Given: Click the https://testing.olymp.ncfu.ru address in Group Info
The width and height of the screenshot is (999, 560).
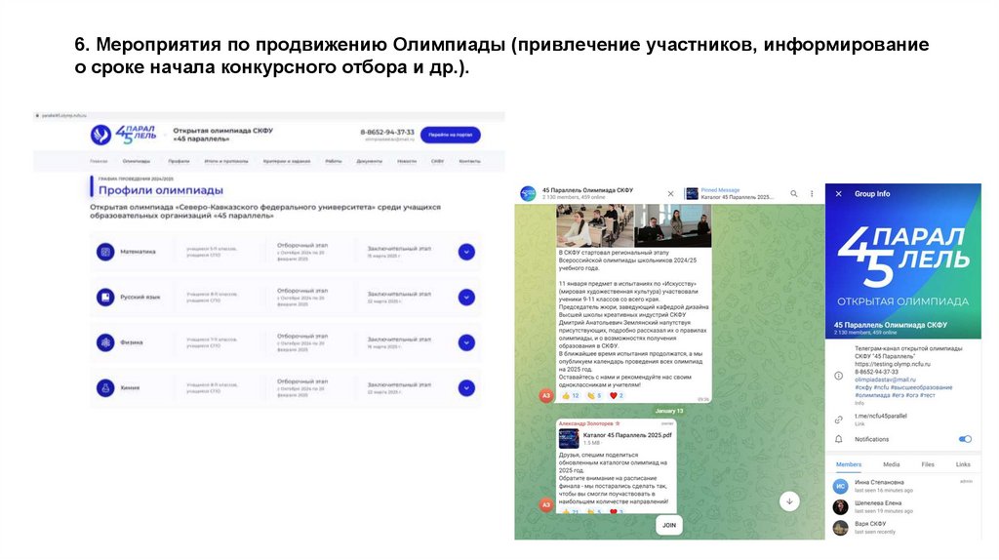Looking at the screenshot, I should pyautogui.click(x=892, y=365).
